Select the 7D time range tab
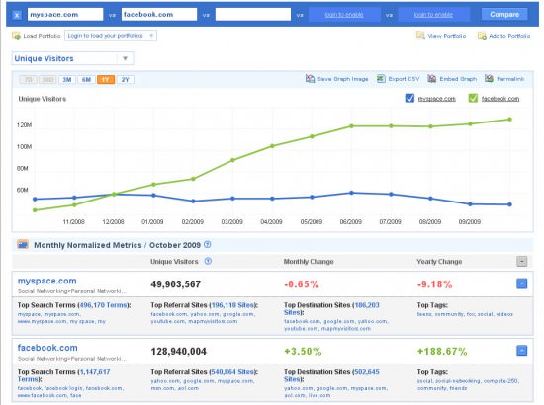The image size is (544, 405). pos(29,80)
